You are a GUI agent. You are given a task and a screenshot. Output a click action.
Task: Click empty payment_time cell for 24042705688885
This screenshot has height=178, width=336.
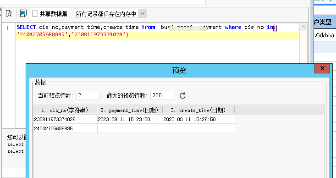click(130, 128)
